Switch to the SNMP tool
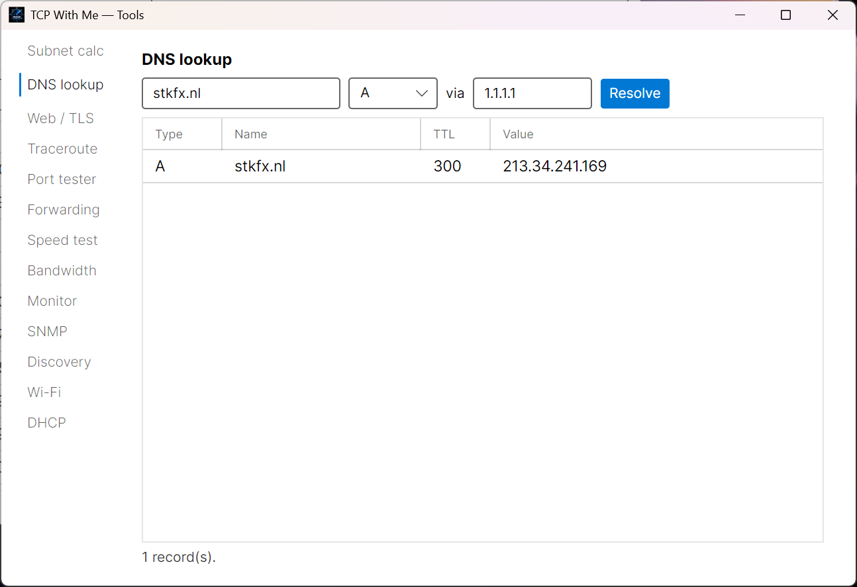This screenshot has height=587, width=857. click(x=47, y=332)
